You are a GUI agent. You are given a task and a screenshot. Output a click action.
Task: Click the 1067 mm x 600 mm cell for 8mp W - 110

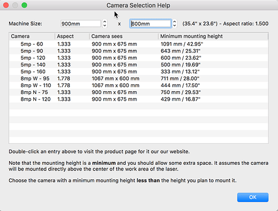(x=116, y=86)
